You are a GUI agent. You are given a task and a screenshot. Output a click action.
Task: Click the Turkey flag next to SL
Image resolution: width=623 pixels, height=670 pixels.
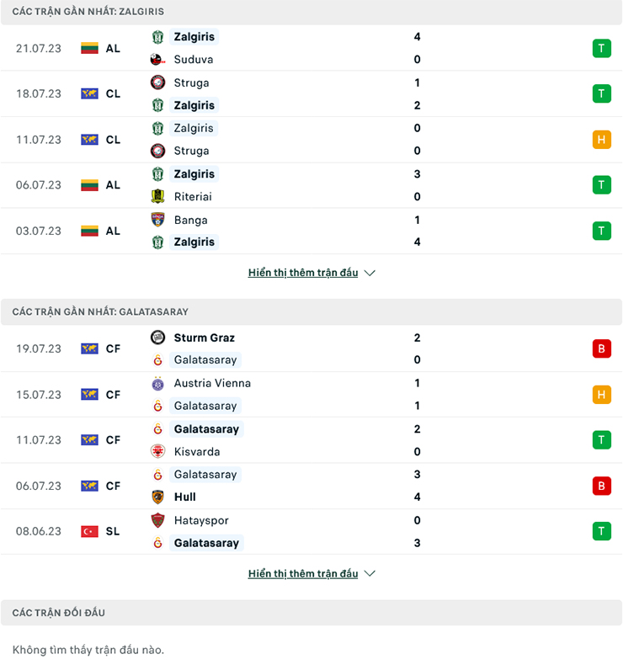[90, 531]
